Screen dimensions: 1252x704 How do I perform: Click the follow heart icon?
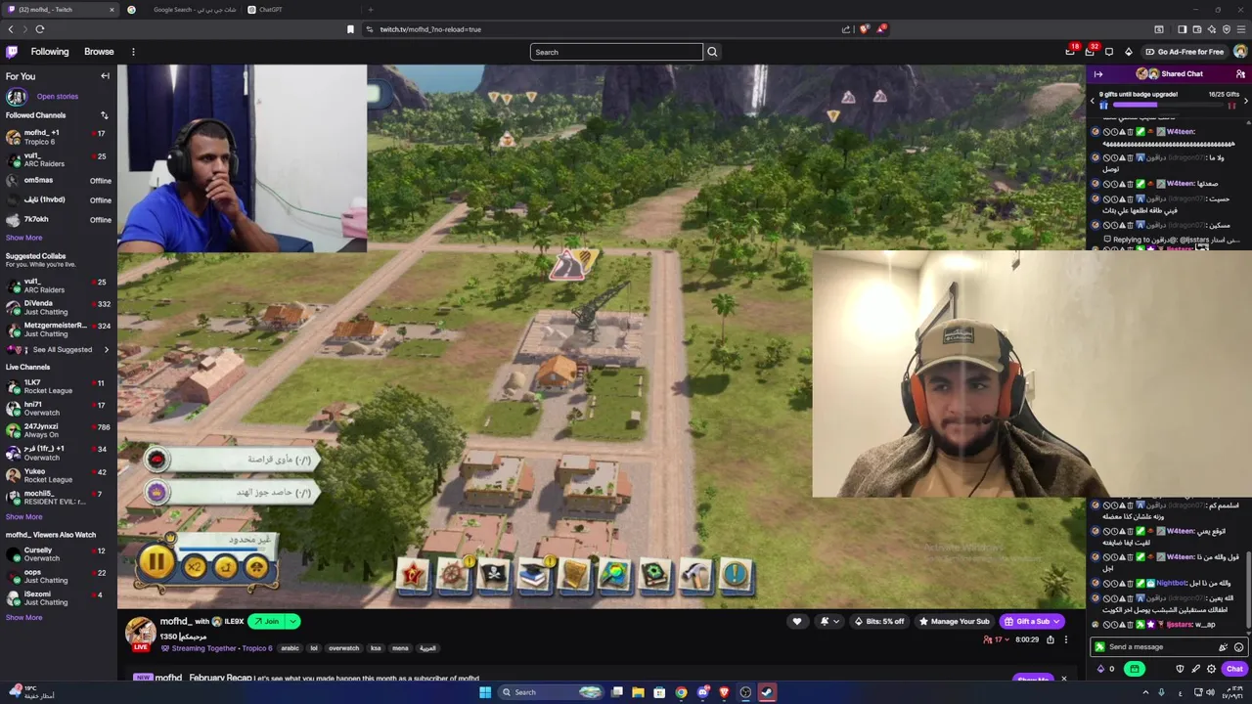797,622
